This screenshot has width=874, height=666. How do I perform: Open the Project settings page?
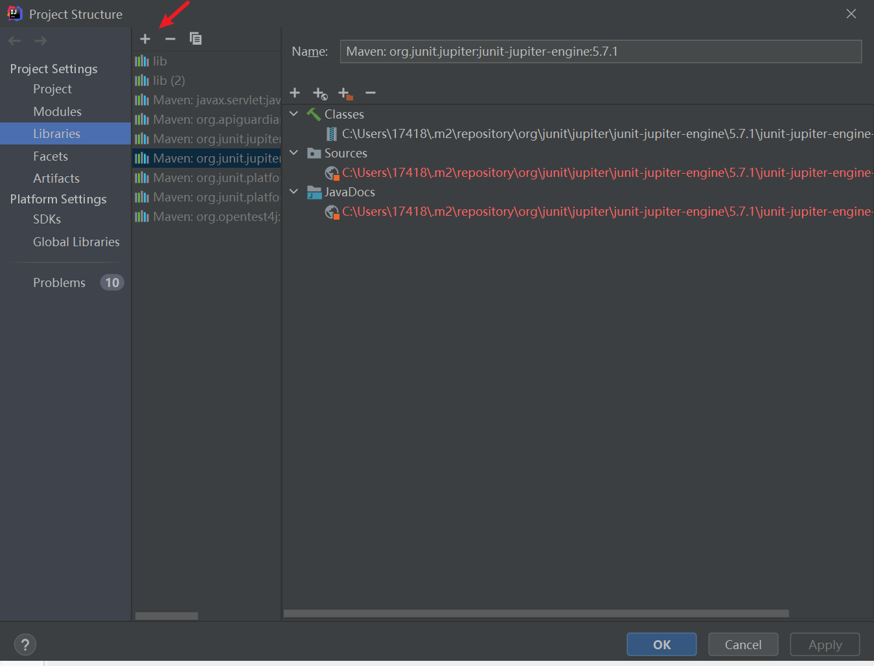(x=52, y=89)
